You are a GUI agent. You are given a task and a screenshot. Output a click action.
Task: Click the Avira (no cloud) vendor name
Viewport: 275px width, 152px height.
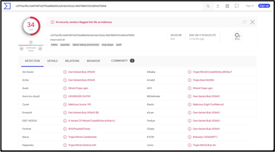tap(31, 96)
